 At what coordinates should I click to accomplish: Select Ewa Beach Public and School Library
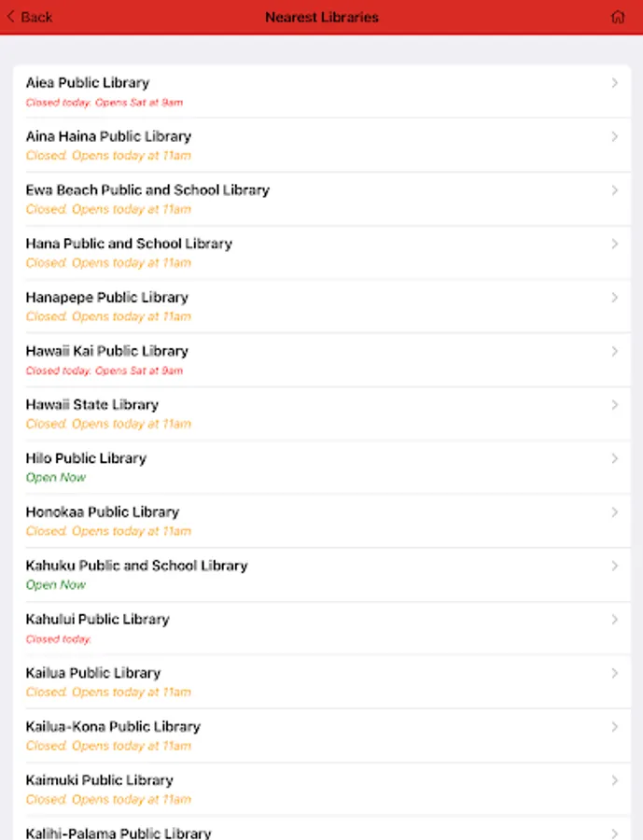(x=147, y=190)
